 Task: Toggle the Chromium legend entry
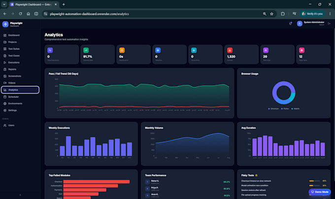273,109
